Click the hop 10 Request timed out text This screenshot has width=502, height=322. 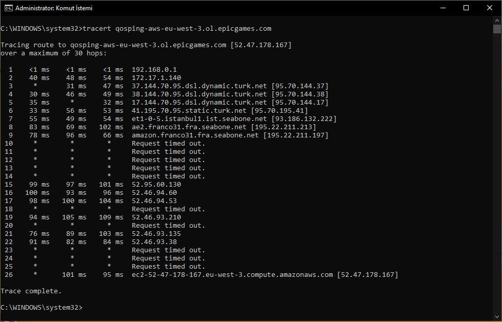[168, 144]
